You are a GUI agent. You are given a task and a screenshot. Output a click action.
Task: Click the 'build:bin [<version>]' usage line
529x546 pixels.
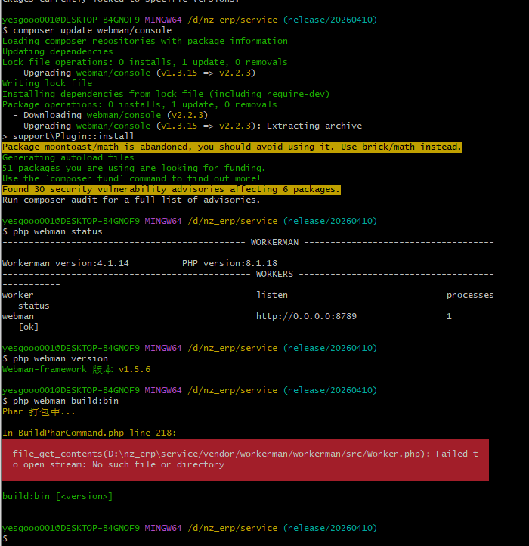click(57, 496)
